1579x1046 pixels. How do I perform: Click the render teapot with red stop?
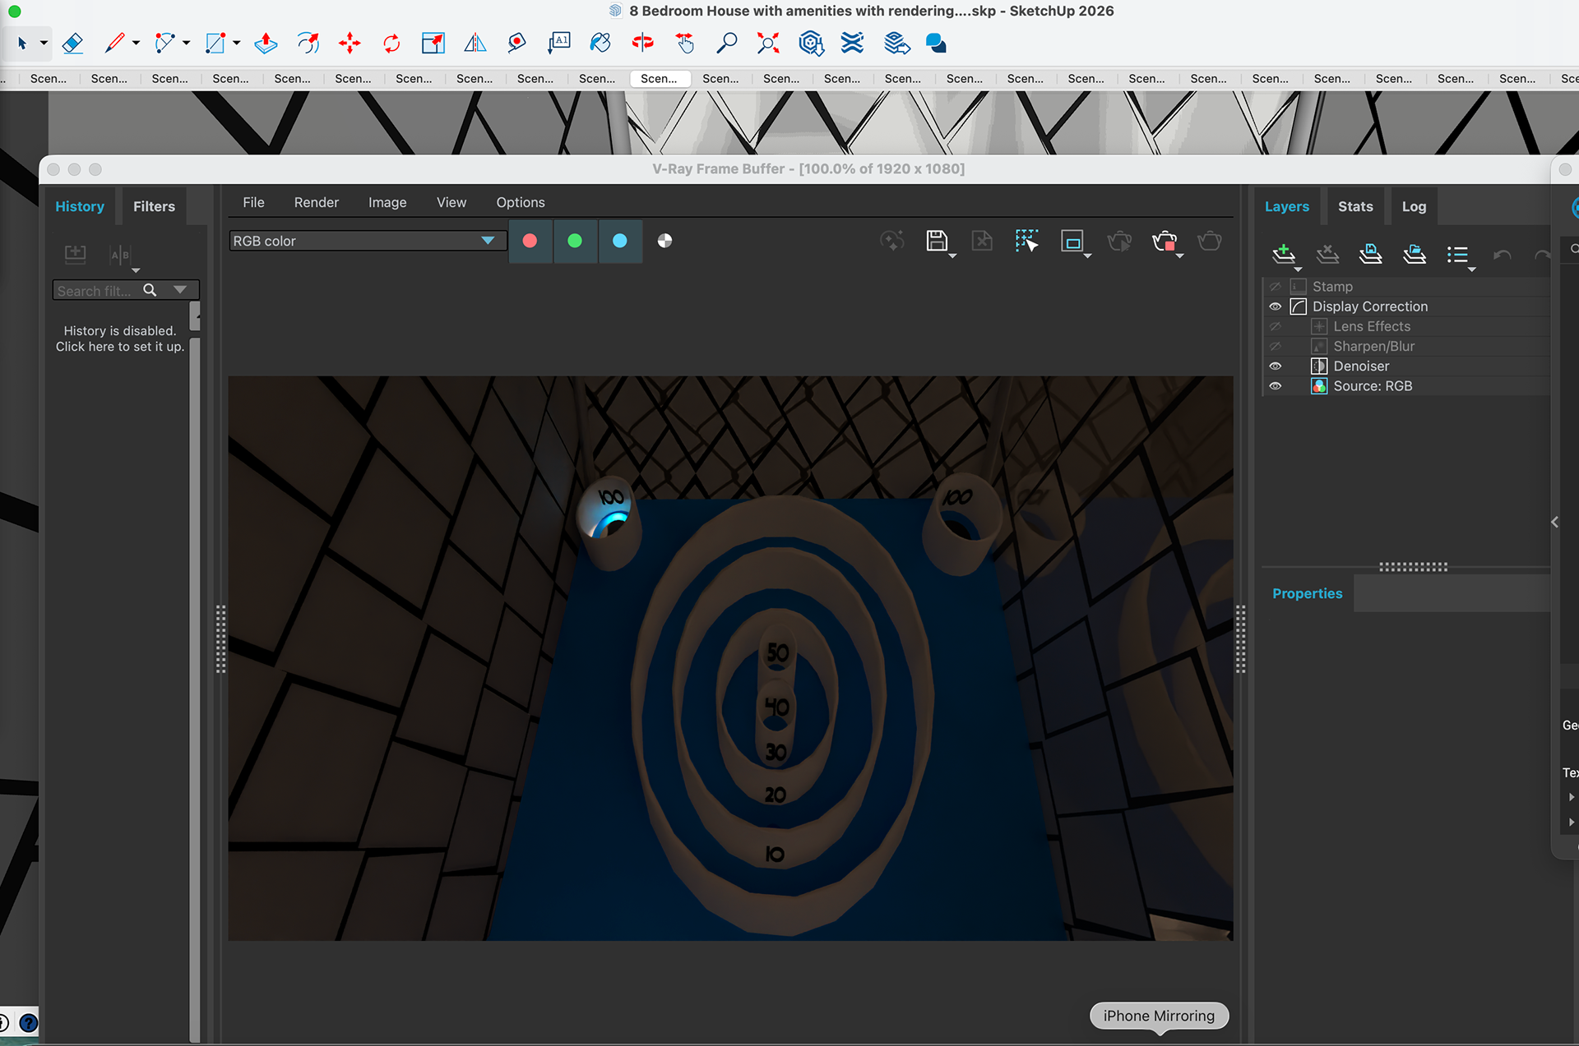pyautogui.click(x=1165, y=241)
